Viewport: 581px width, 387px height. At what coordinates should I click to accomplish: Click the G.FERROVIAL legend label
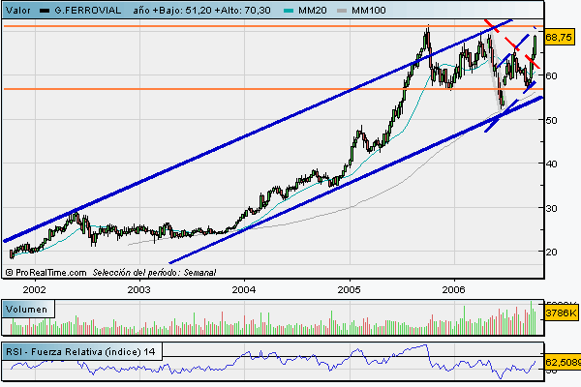tap(88, 11)
